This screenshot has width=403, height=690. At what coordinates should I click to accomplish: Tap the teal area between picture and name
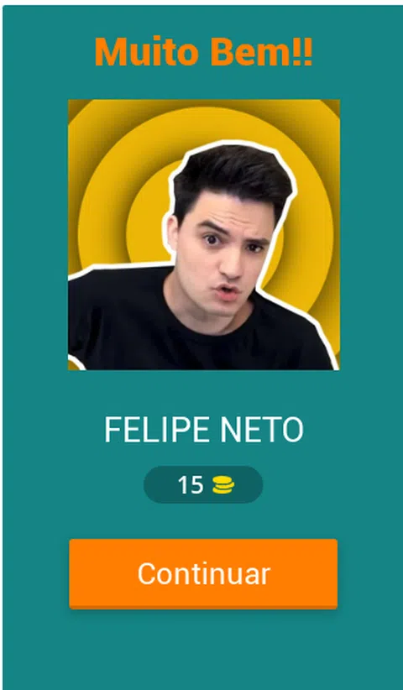pos(203,392)
